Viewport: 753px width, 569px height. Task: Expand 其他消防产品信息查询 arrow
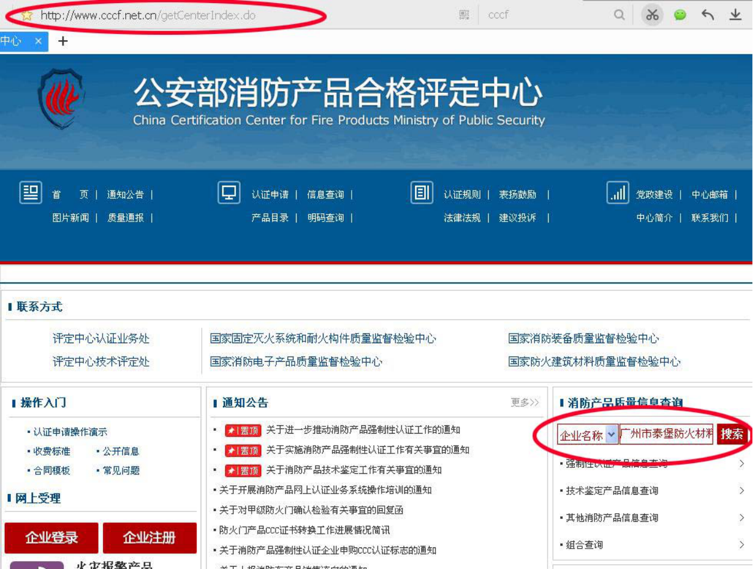tap(742, 517)
